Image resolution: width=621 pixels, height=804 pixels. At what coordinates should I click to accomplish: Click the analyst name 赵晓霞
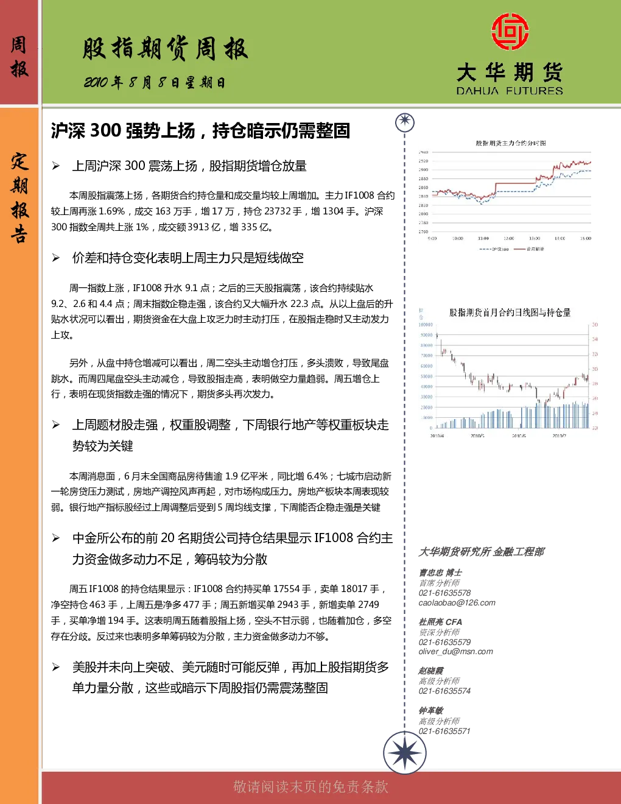(x=431, y=671)
